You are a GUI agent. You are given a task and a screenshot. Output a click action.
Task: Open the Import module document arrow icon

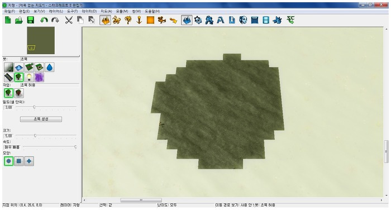click(x=232, y=20)
